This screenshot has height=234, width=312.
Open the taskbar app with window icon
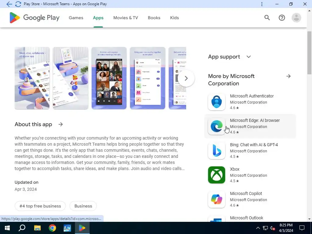click(x=67, y=228)
